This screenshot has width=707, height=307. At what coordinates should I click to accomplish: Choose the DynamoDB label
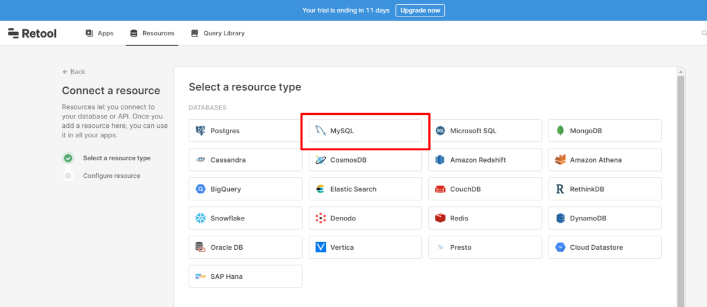tap(588, 219)
